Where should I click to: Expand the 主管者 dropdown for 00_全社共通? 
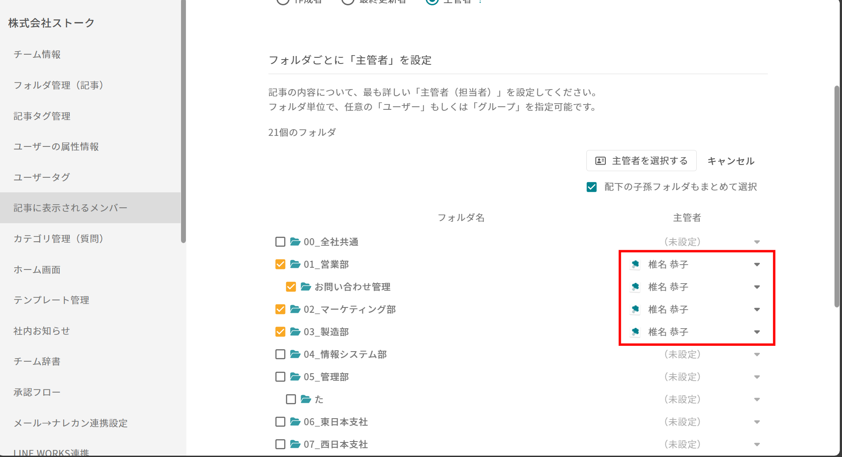[757, 242]
